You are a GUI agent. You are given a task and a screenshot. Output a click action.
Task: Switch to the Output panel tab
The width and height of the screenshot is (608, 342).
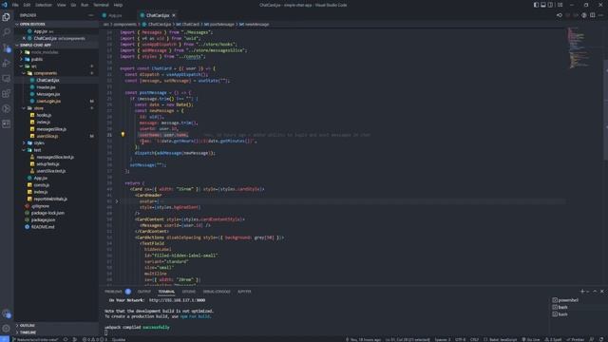coord(143,292)
